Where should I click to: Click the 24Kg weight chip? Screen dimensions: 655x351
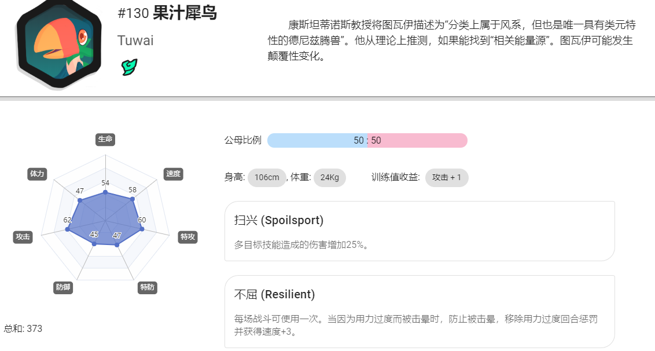[330, 178]
